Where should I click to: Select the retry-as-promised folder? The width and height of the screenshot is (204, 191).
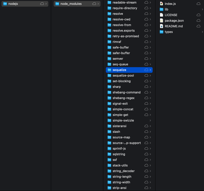(129, 36)
